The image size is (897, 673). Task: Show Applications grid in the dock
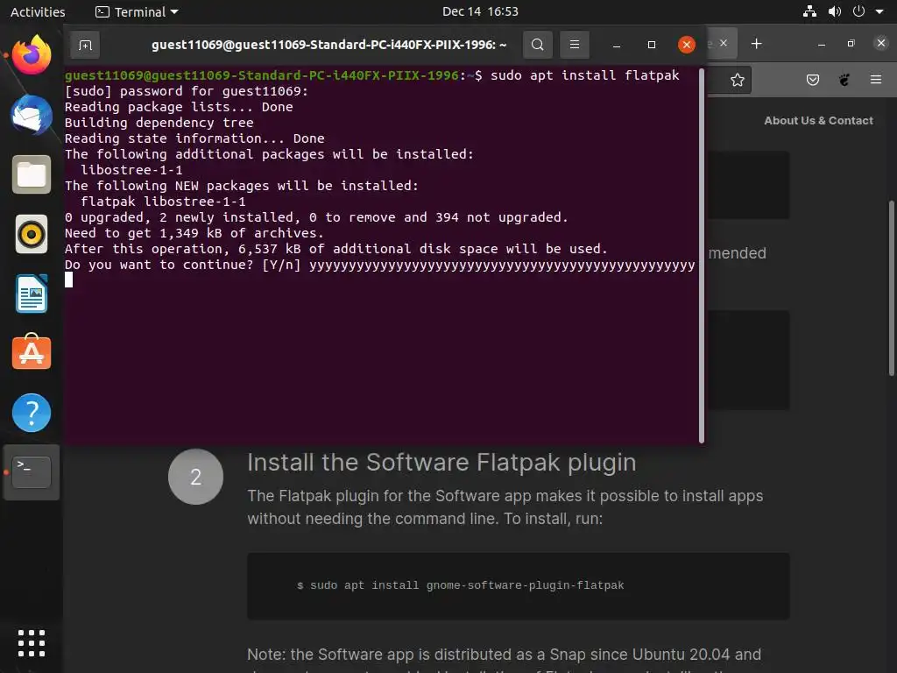tap(32, 643)
